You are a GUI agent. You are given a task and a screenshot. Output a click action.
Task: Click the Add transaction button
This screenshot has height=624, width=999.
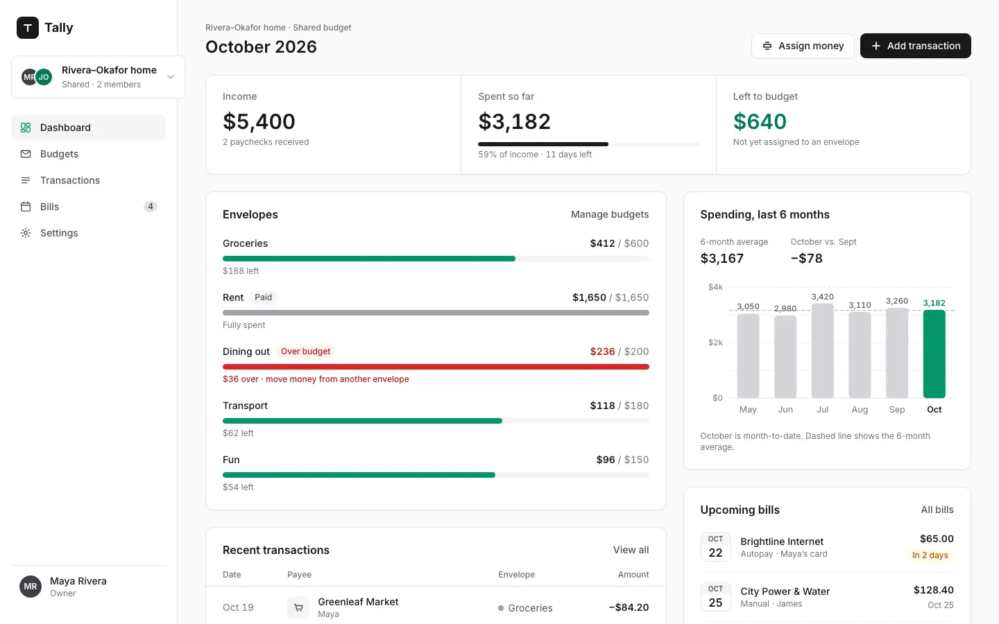tap(916, 46)
